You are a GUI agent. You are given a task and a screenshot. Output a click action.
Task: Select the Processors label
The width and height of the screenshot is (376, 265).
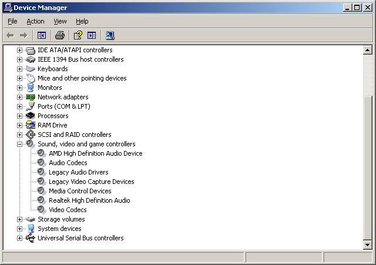(53, 116)
